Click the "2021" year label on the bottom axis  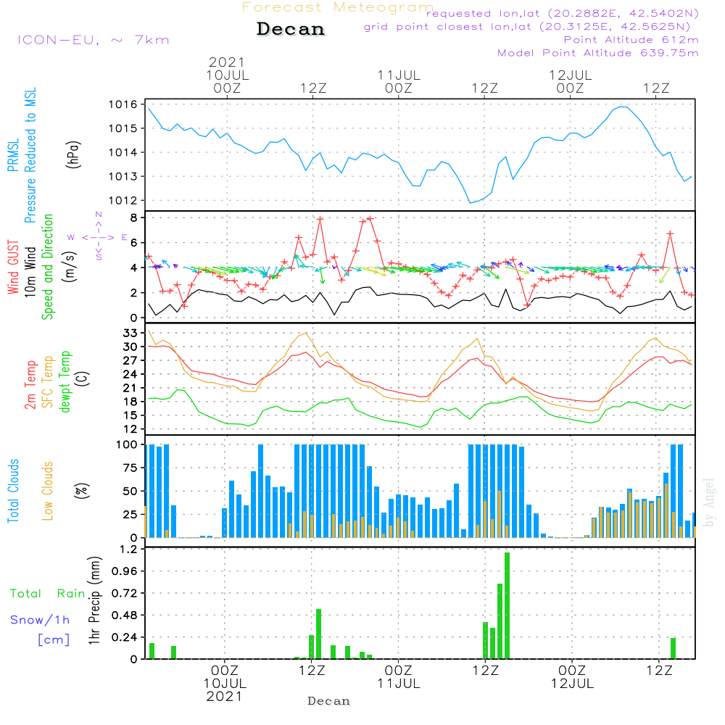coord(224,696)
